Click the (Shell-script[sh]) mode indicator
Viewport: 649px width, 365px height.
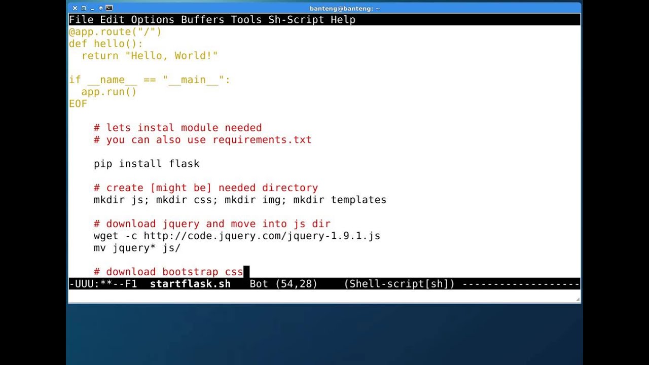click(399, 284)
